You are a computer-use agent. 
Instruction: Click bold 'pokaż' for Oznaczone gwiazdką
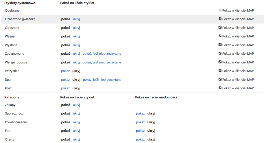(x=65, y=19)
